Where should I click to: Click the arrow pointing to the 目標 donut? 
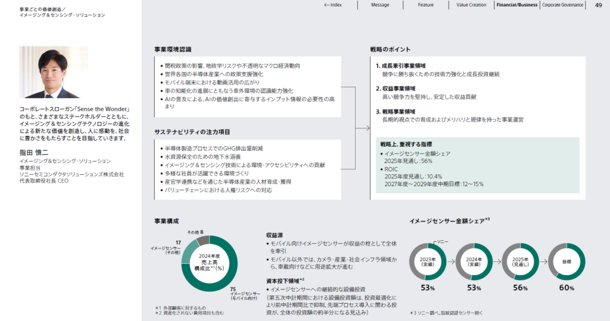[544, 262]
